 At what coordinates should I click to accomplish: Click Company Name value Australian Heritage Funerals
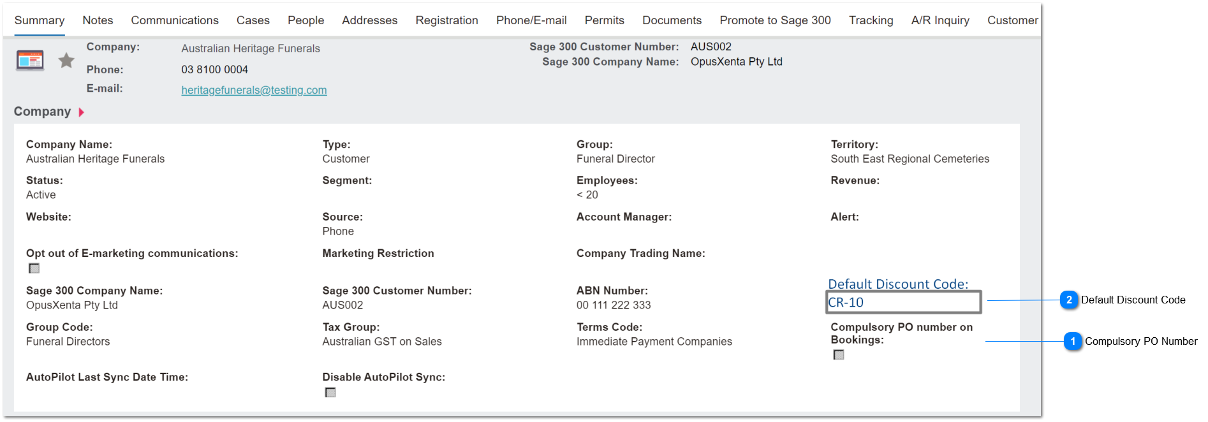(x=95, y=159)
